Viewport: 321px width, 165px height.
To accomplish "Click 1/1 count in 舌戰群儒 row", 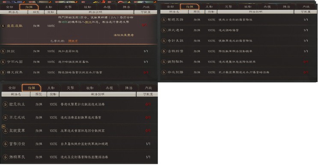I will tap(306, 51).
